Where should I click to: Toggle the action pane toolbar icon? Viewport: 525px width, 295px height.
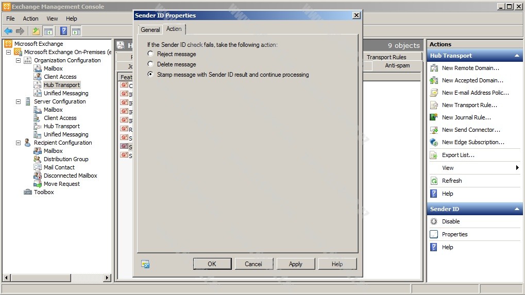pos(76,31)
